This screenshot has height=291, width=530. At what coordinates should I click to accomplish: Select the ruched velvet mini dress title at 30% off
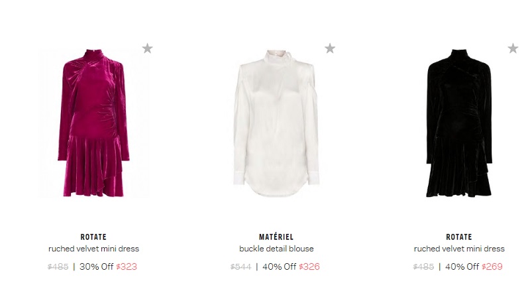(x=93, y=249)
